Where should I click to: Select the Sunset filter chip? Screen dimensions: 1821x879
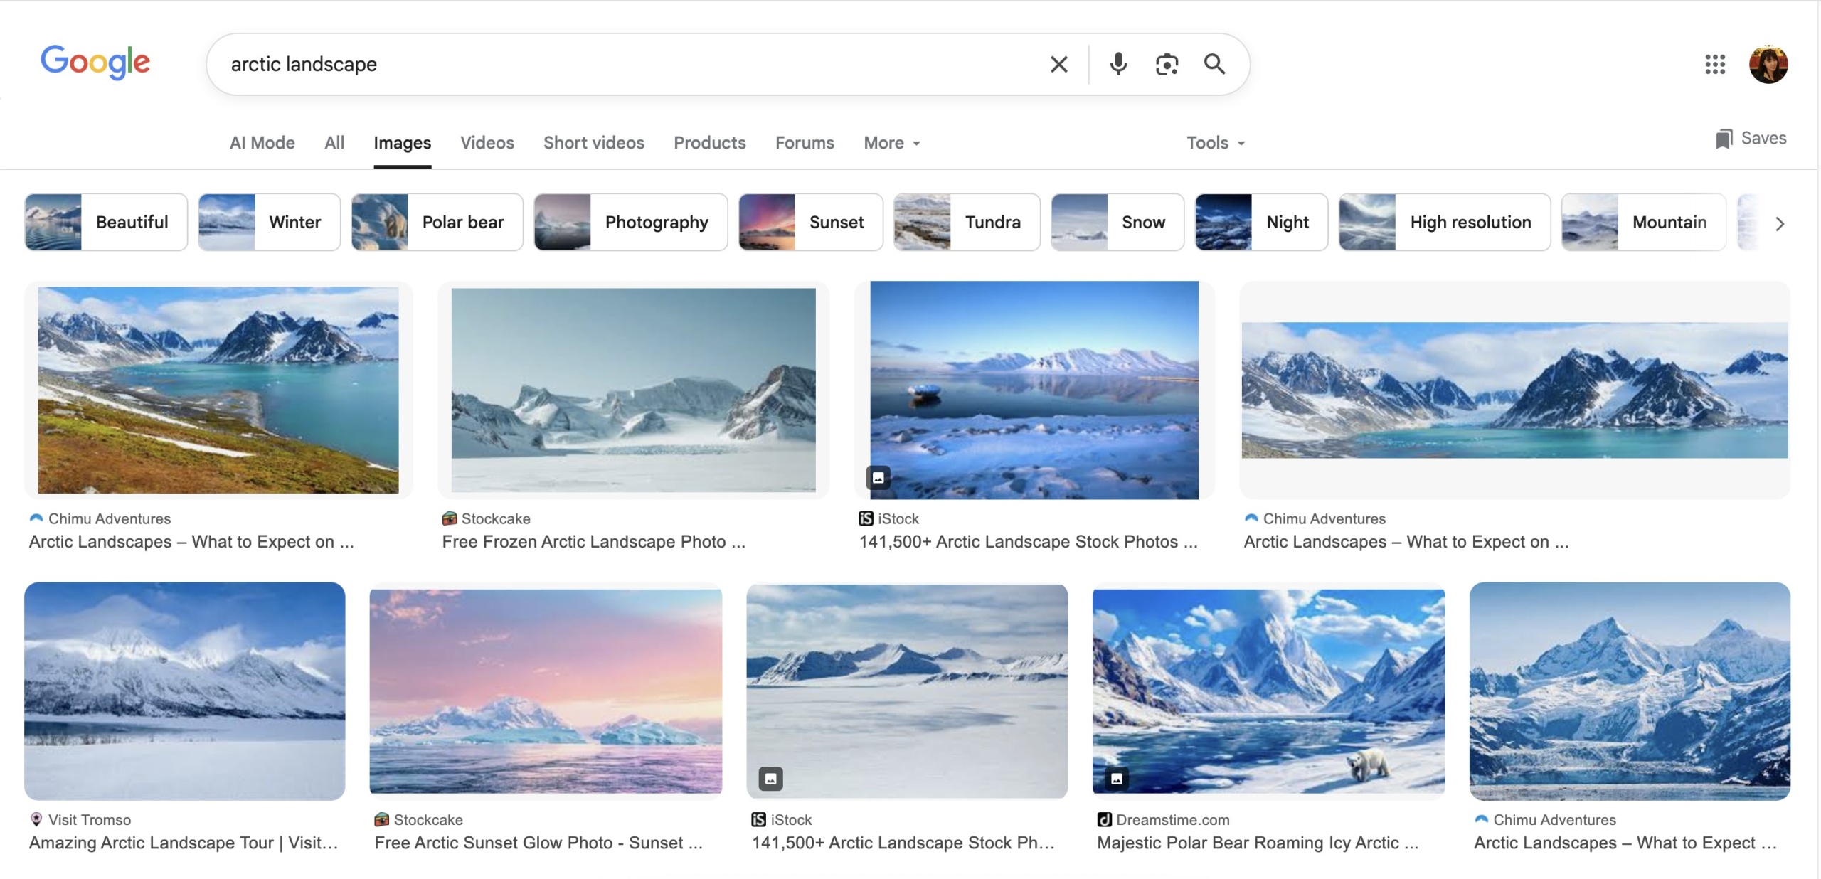click(x=810, y=223)
